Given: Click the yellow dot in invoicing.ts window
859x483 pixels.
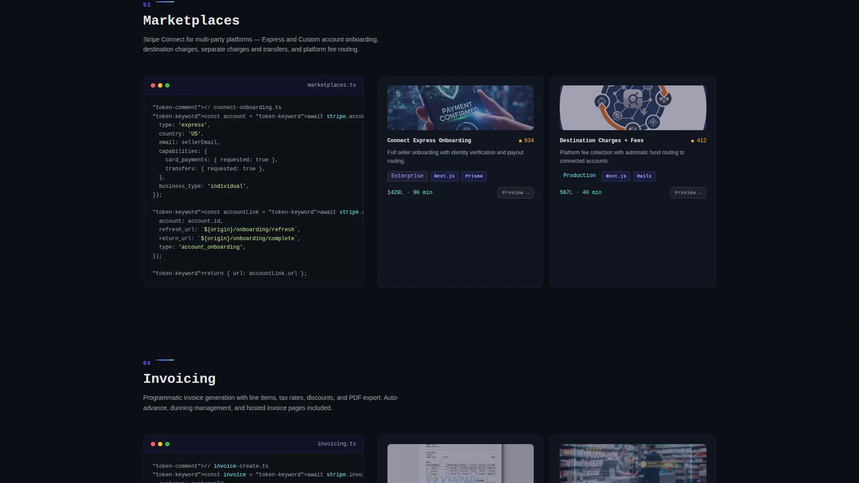Looking at the screenshot, I should coord(160,444).
